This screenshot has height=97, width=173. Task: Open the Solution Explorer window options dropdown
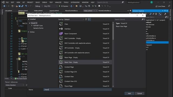(163, 11)
